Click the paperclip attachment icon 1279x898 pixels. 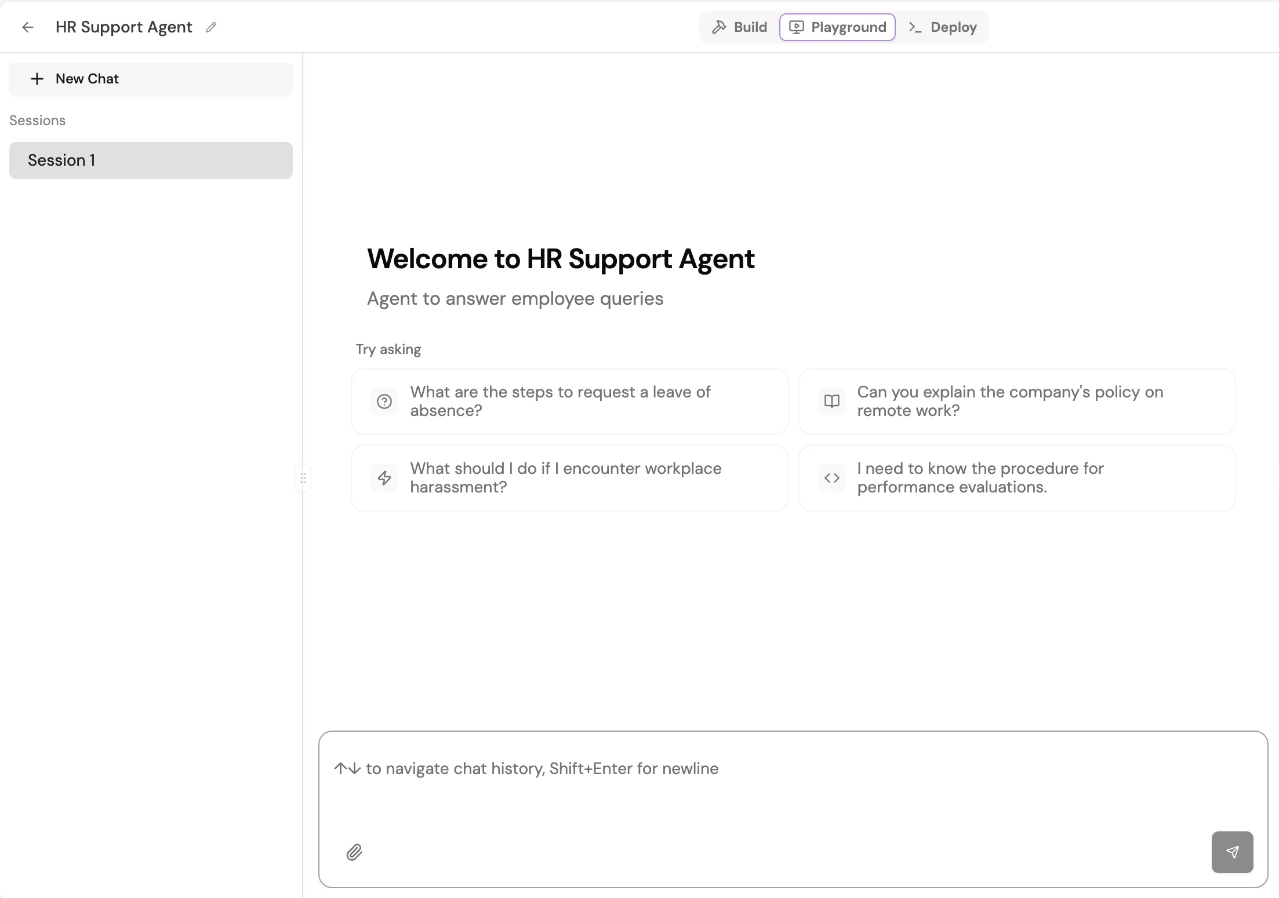354,852
